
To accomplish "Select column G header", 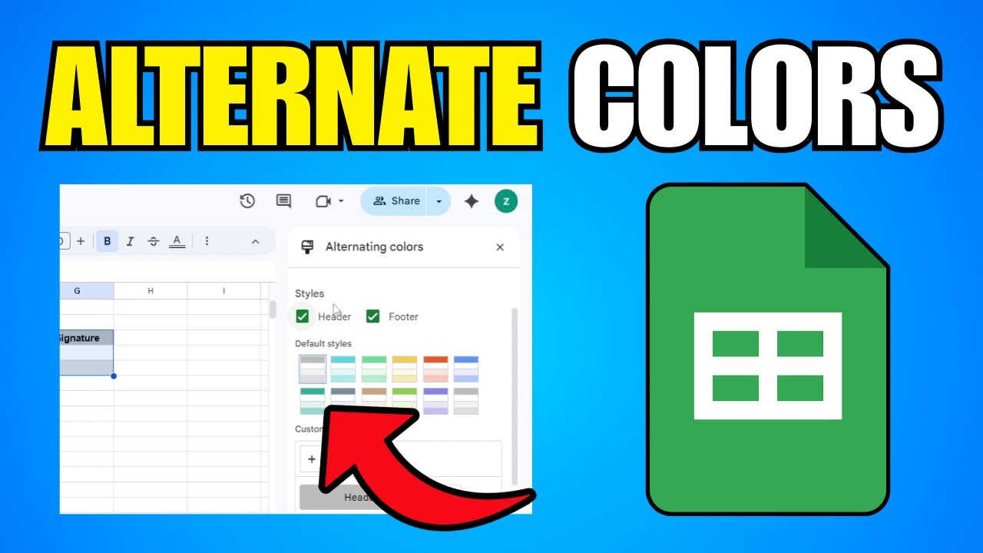I will pos(87,291).
